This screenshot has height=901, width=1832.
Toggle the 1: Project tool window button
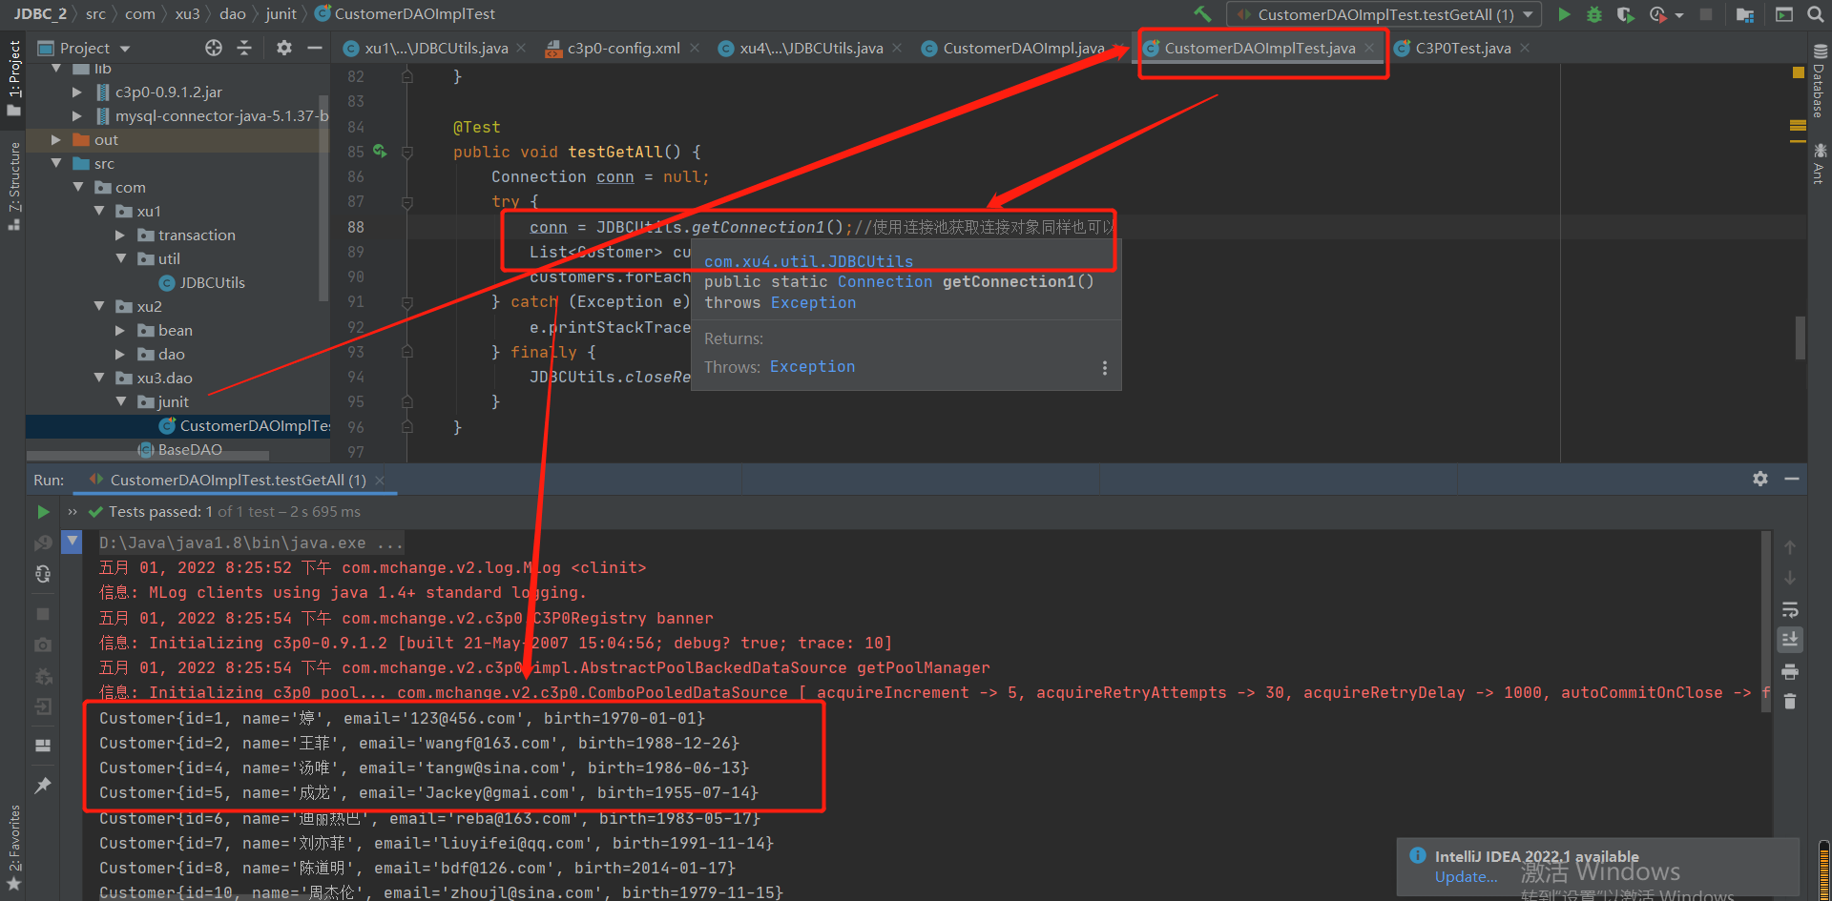[13, 78]
